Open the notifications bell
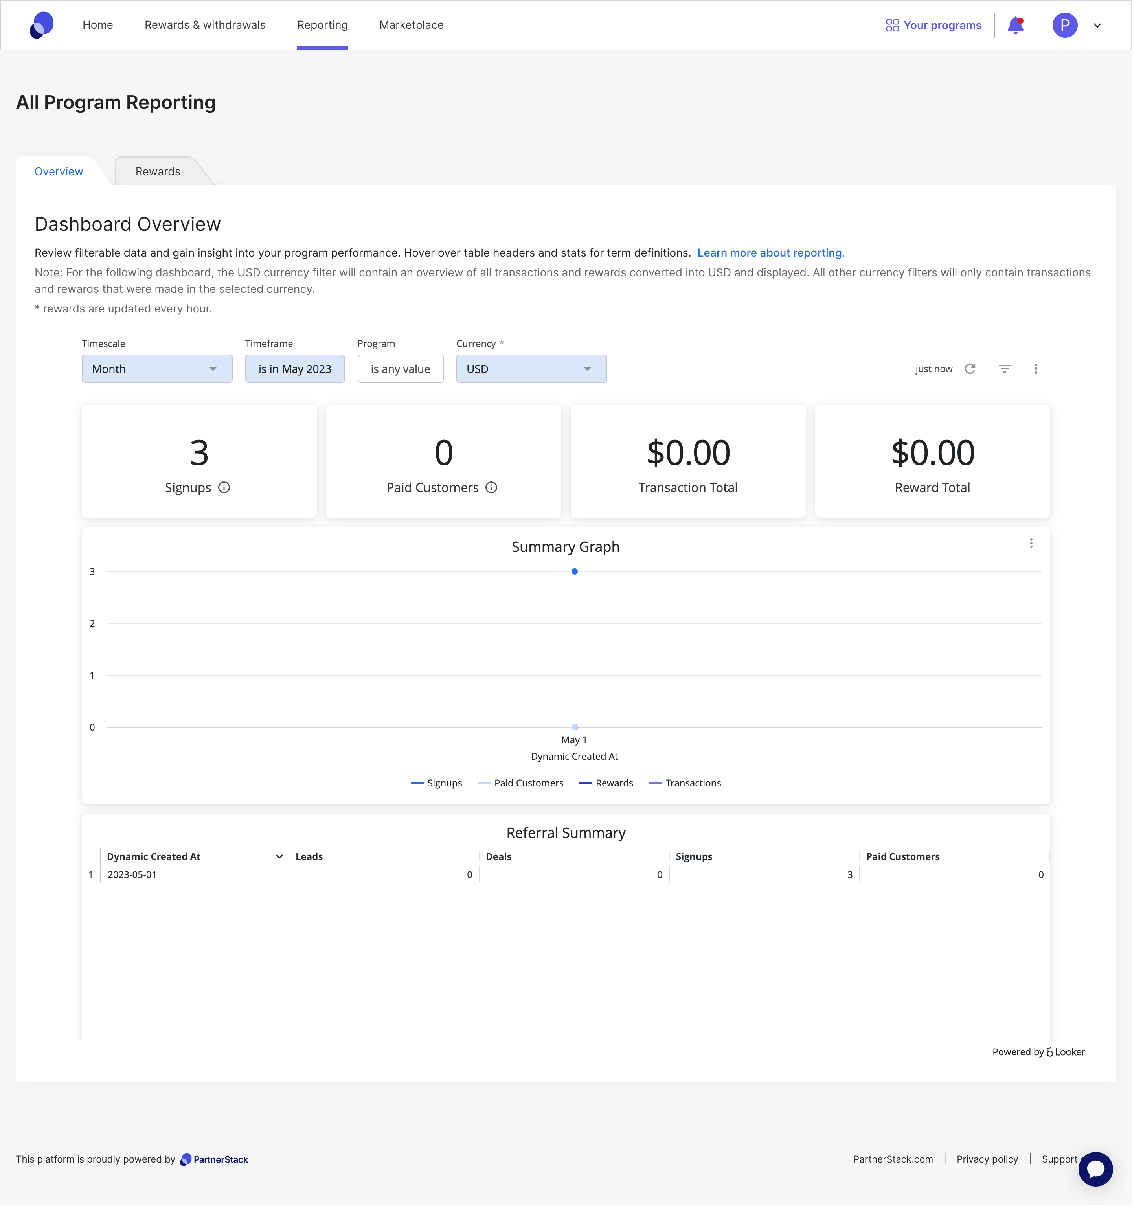 pos(1016,26)
